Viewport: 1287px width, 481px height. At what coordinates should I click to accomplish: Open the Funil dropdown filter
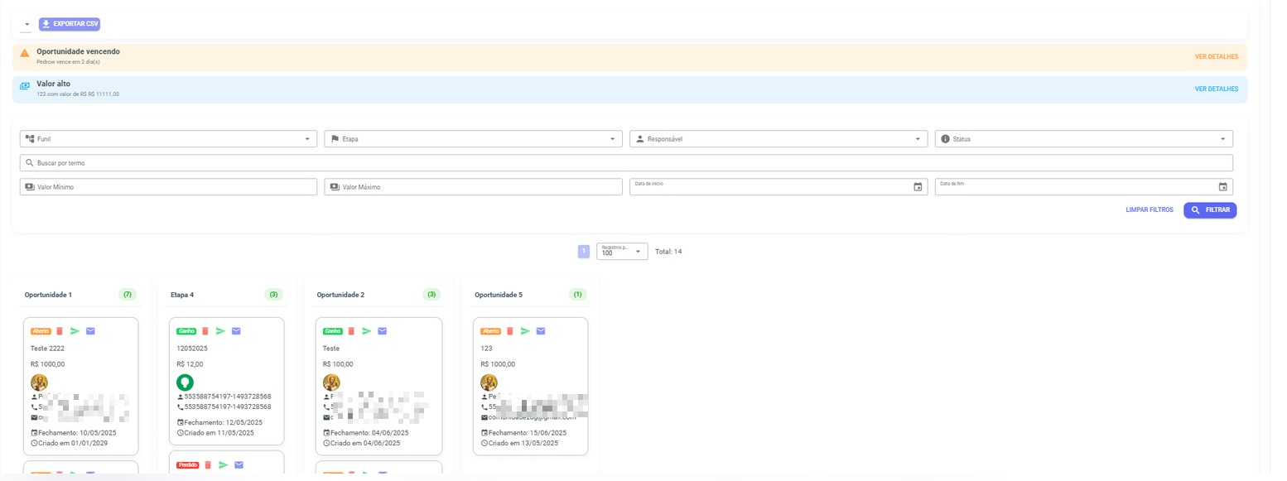(x=168, y=139)
